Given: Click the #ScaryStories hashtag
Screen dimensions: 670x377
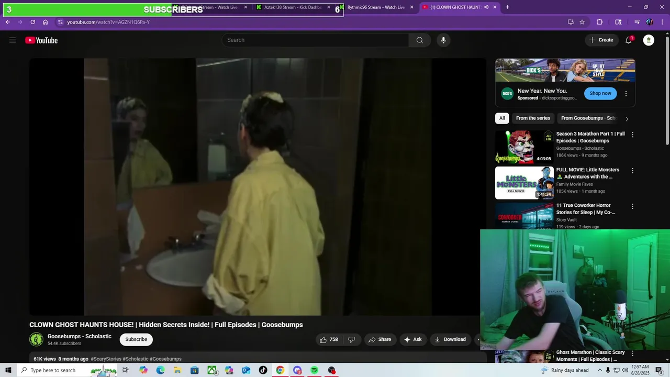Looking at the screenshot, I should point(106,359).
